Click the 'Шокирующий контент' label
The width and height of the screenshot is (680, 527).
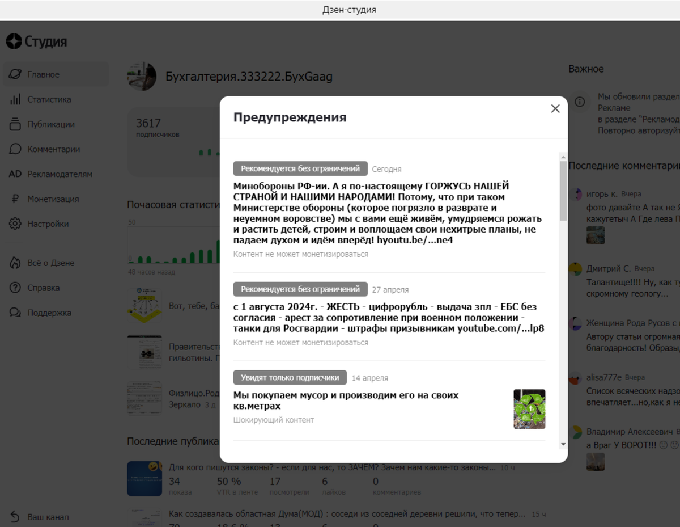click(x=274, y=420)
